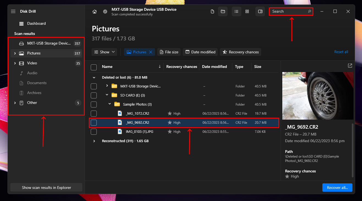
Task: Switch to folder view icon
Action: point(223,12)
